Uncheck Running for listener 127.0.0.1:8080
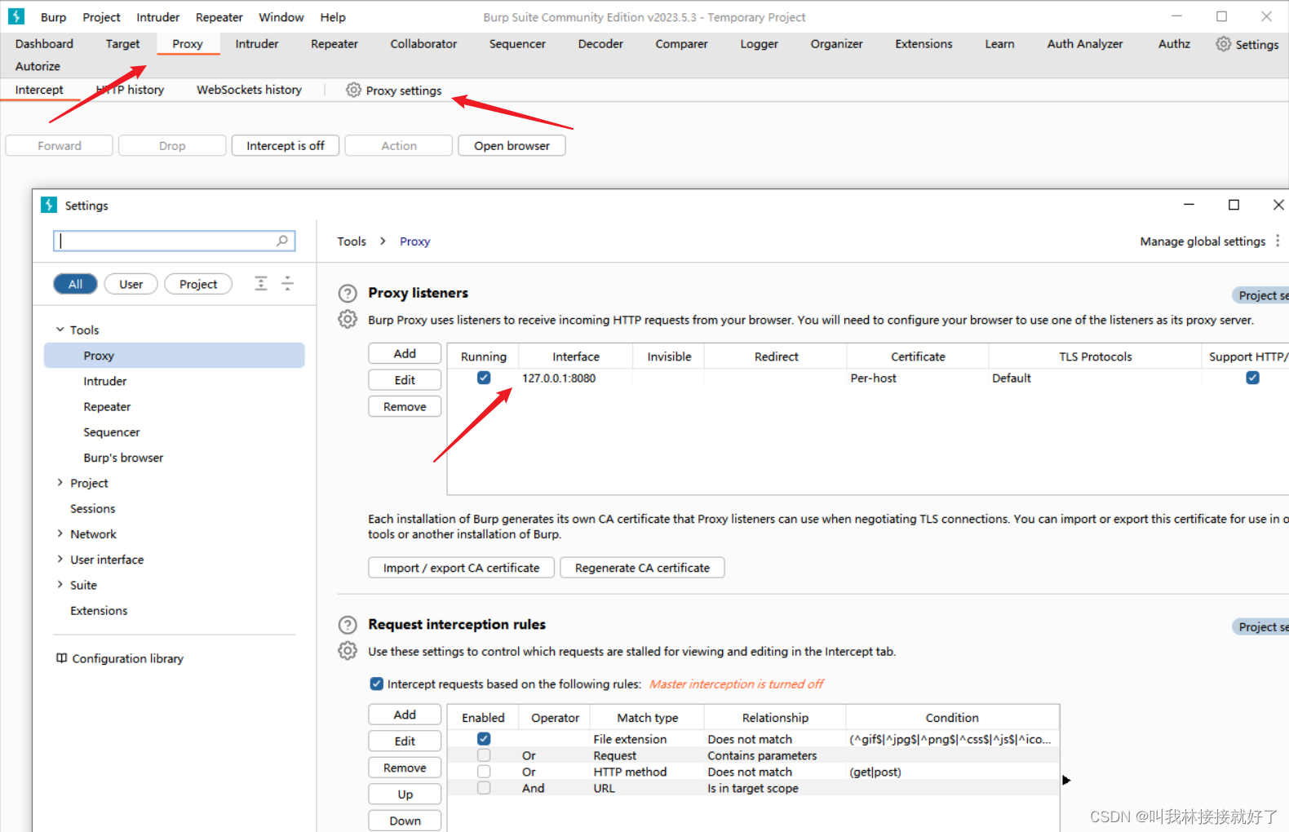 (x=484, y=378)
